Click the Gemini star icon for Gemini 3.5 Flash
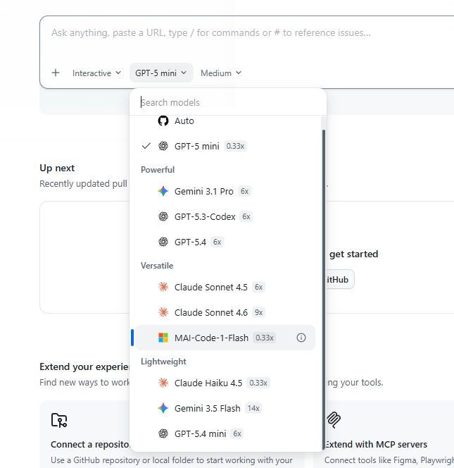 (163, 408)
